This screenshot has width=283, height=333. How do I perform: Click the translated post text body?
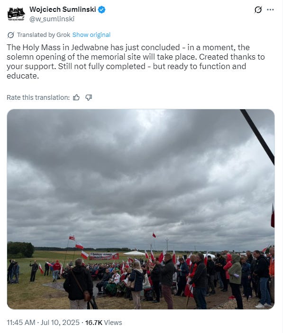[x=136, y=61]
